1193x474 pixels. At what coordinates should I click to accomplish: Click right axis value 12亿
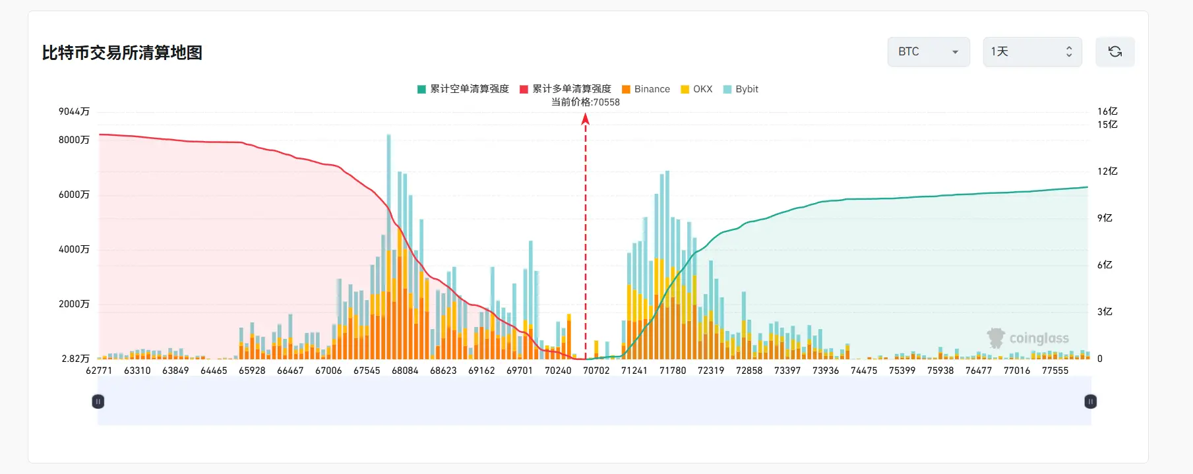click(1107, 171)
